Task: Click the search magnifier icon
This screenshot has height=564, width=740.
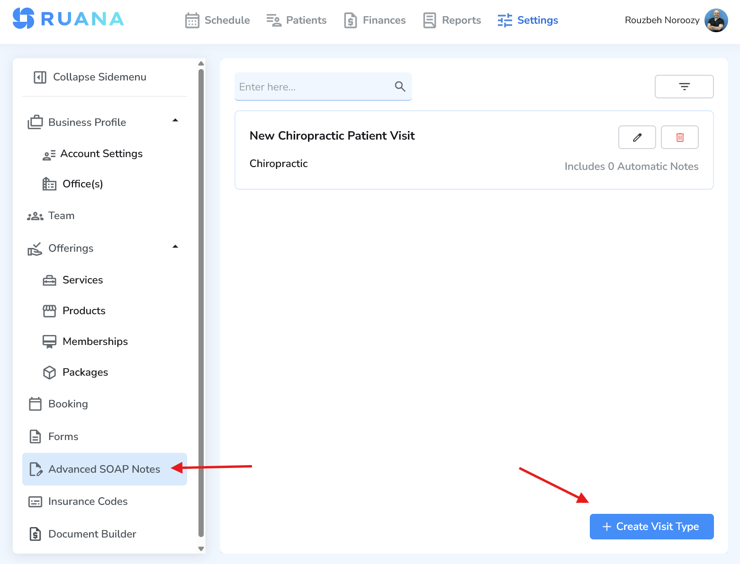Action: pos(400,87)
